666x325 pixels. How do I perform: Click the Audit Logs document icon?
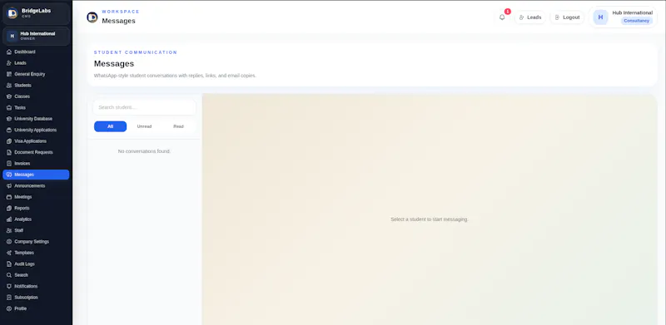click(x=9, y=263)
